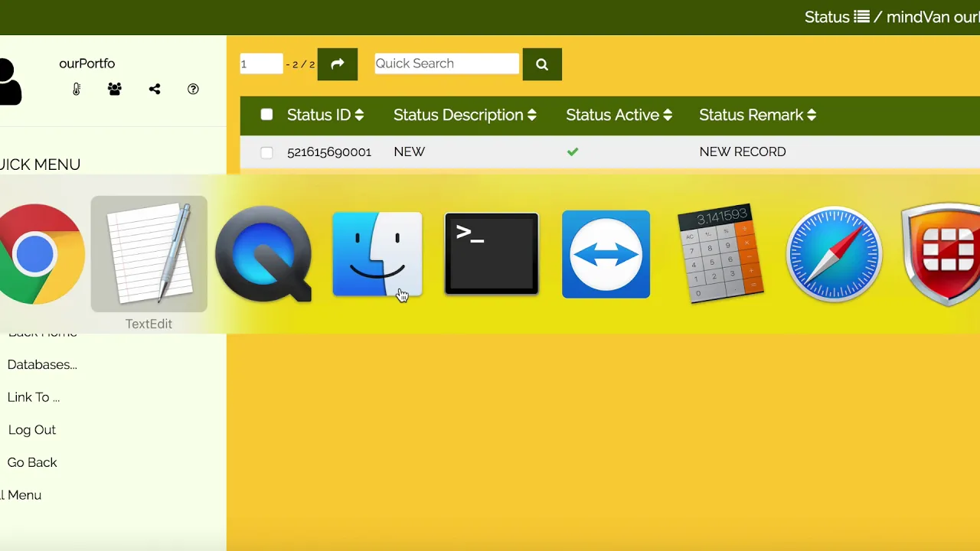The height and width of the screenshot is (551, 980).
Task: Choose Go Back in the sidebar menu
Action: [32, 462]
